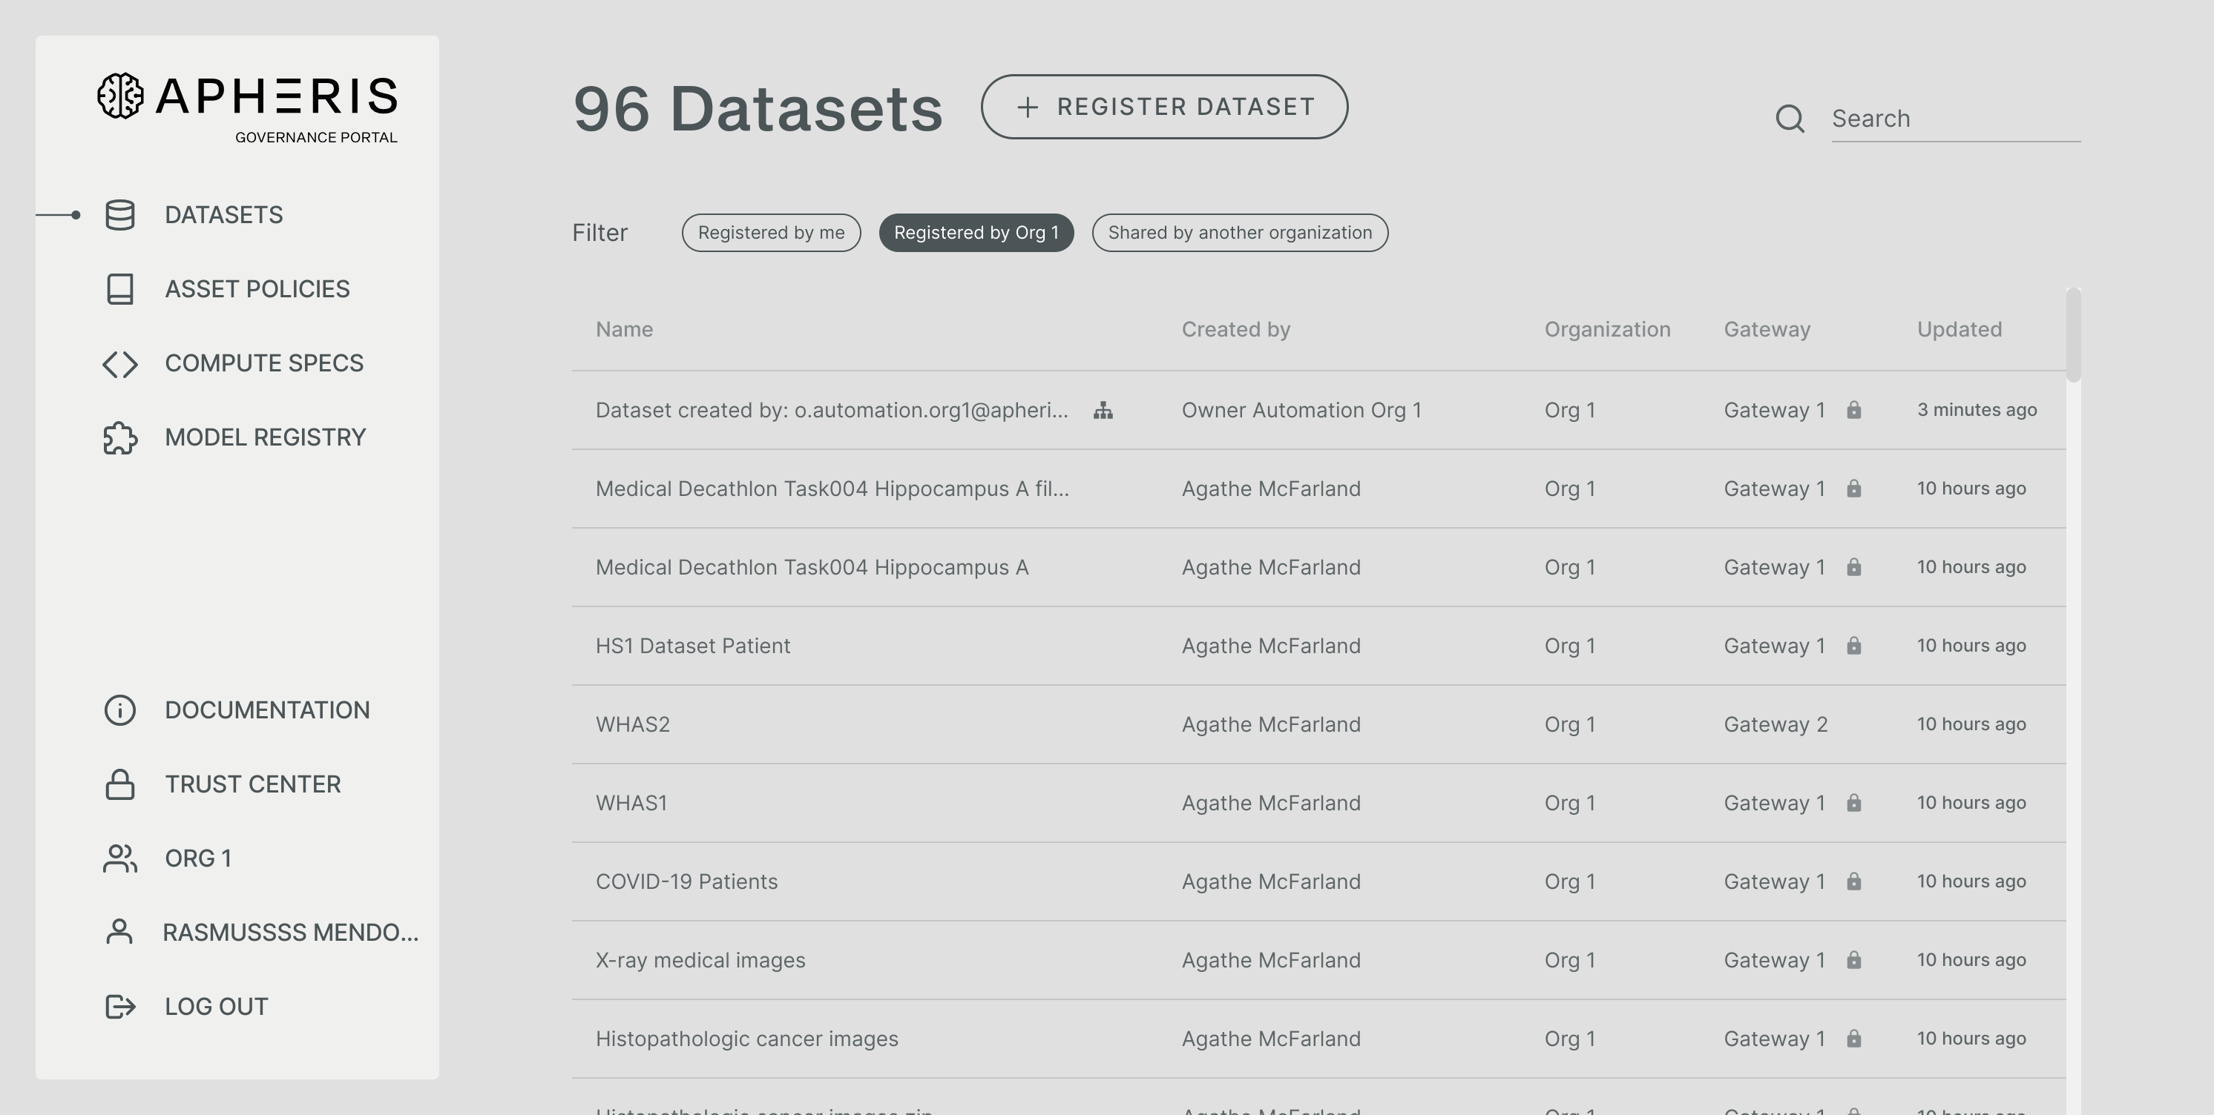Viewport: 2214px width, 1115px height.
Task: Click the Register Dataset button
Action: [x=1165, y=107]
